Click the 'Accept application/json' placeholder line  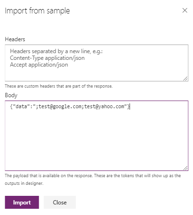(x=39, y=65)
